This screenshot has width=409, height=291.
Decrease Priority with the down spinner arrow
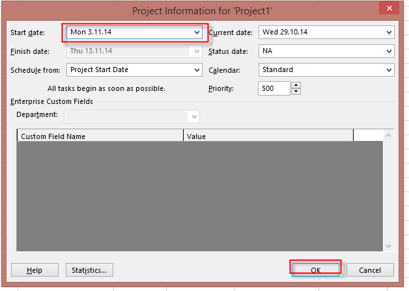point(296,92)
